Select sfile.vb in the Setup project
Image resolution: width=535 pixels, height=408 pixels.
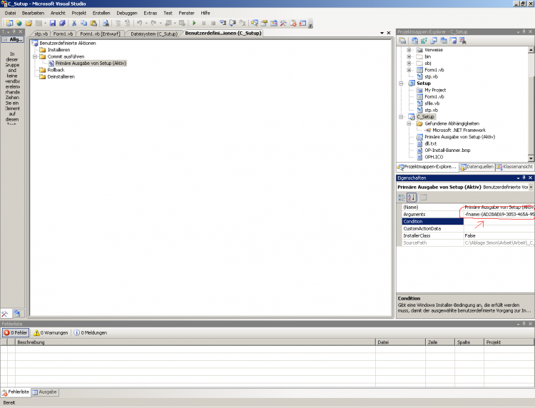point(432,103)
